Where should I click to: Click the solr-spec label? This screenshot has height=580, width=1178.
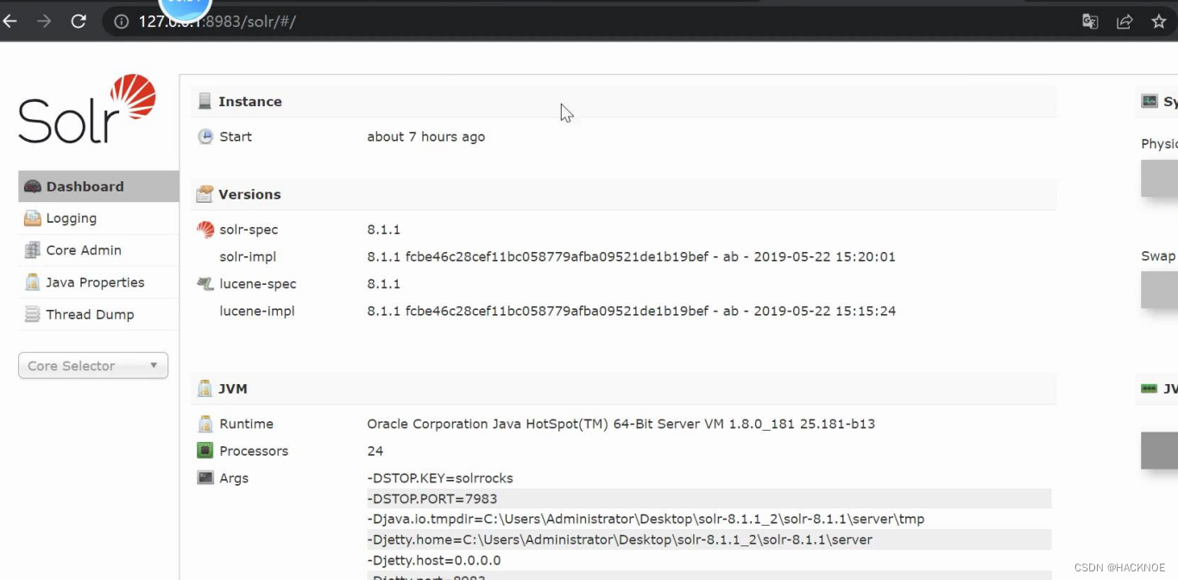(x=249, y=230)
